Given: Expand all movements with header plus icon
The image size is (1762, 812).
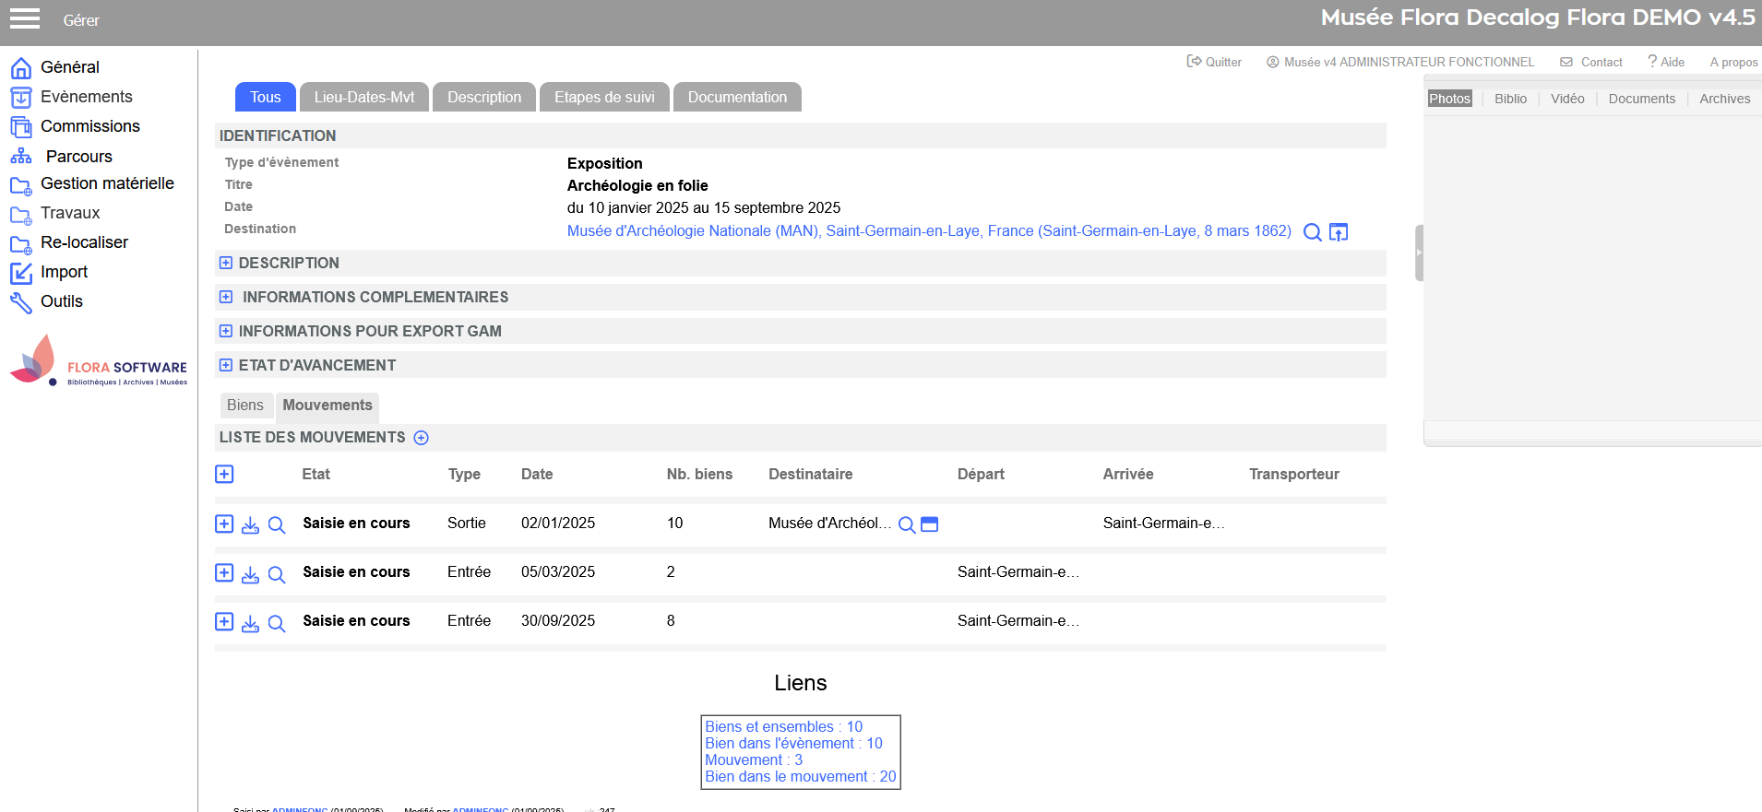Looking at the screenshot, I should 224,475.
